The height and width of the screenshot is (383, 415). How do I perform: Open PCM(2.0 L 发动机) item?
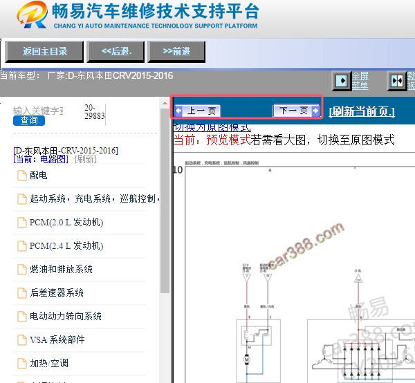pos(66,222)
